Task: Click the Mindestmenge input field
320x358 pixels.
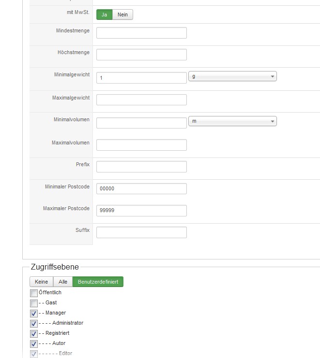Action: (141, 33)
